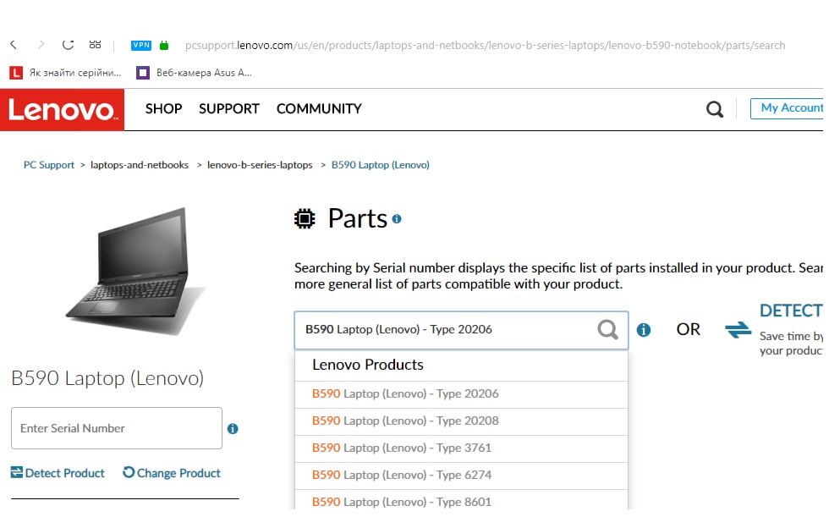829x528 pixels.
Task: Reload the page with refresh icon
Action: click(68, 45)
